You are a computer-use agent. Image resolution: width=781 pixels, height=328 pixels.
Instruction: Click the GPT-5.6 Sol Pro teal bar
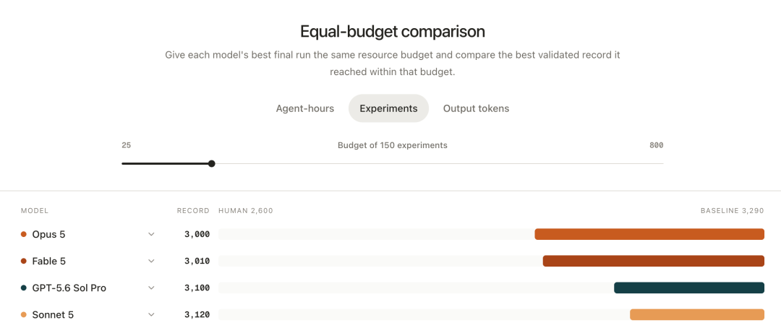point(689,288)
